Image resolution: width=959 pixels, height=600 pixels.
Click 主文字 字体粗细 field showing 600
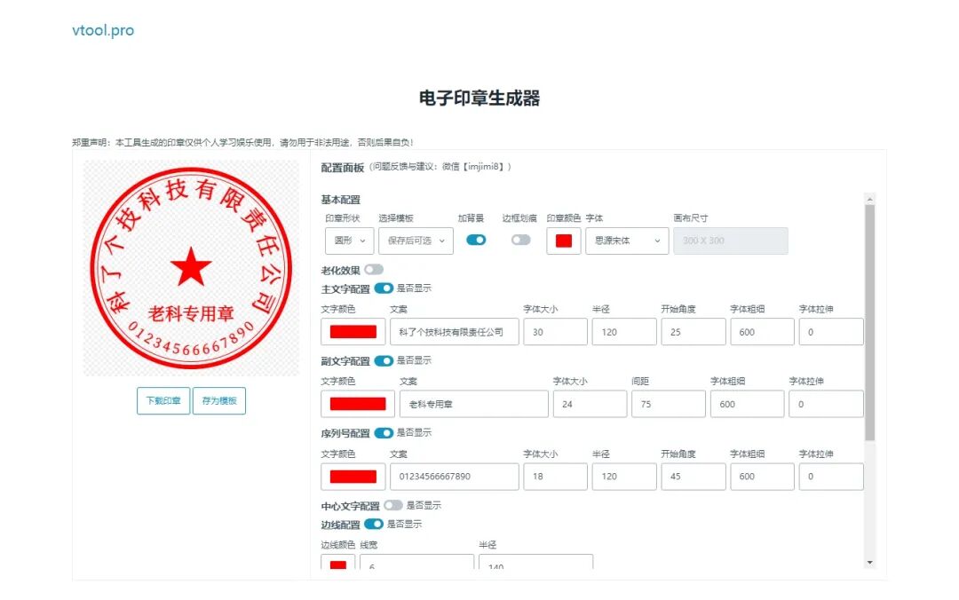762,332
